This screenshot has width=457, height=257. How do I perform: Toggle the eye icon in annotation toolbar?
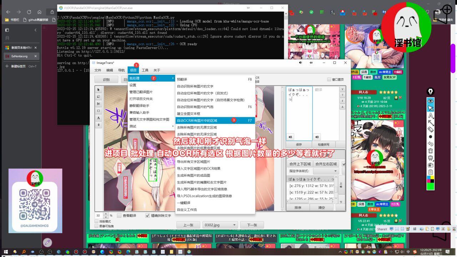click(x=431, y=101)
